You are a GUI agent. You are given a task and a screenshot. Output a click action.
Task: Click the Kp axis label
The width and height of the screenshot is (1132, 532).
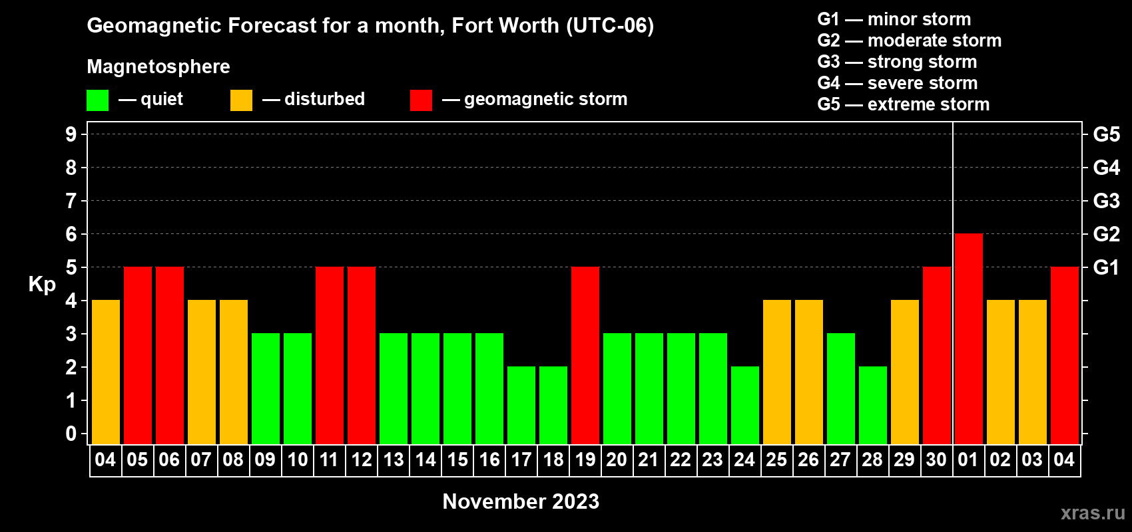[42, 285]
